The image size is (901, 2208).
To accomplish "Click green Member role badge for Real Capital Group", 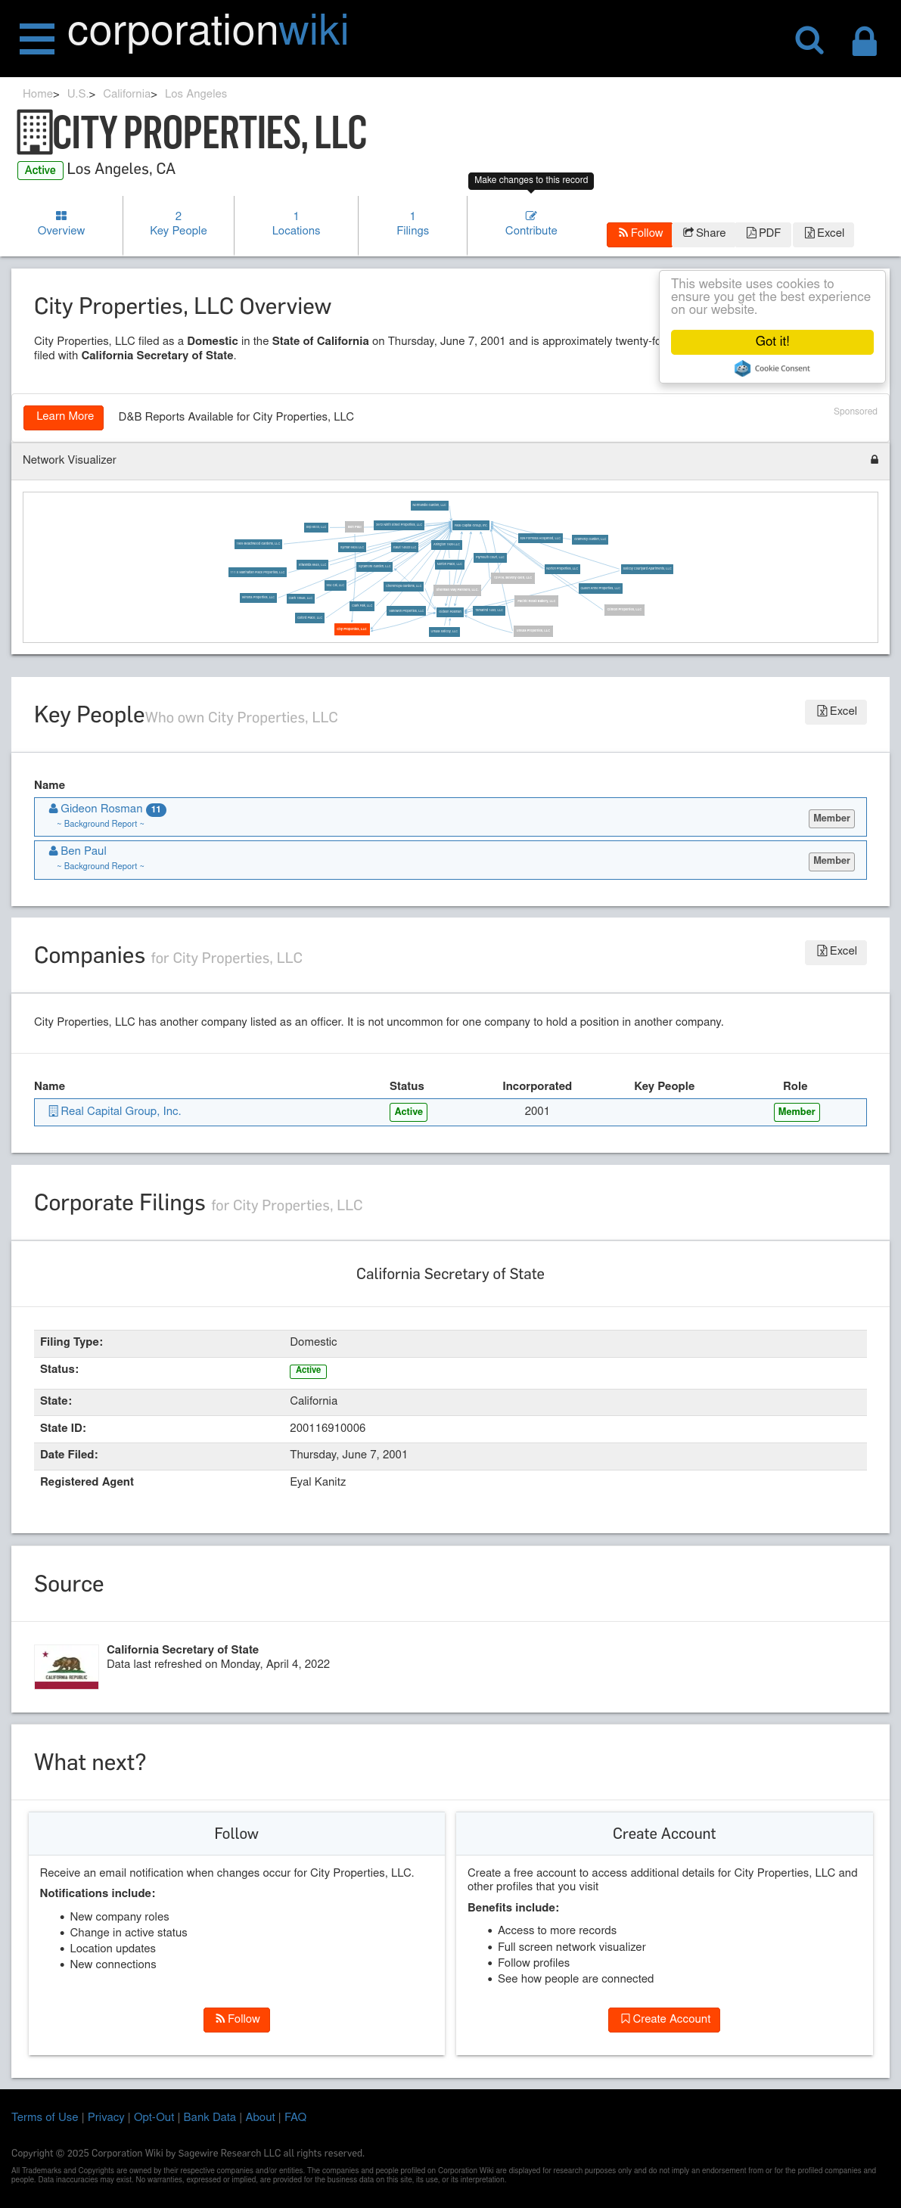I will coord(797,1113).
